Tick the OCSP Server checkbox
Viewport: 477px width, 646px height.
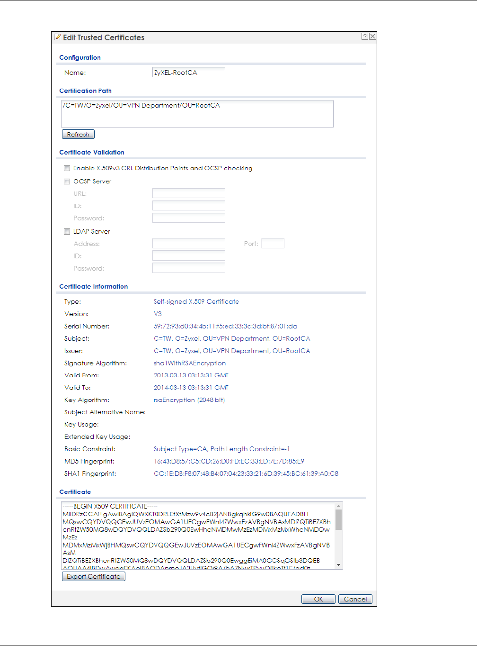[67, 182]
